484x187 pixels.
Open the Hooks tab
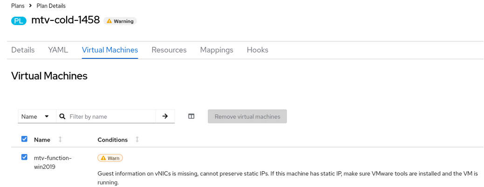[x=258, y=50]
